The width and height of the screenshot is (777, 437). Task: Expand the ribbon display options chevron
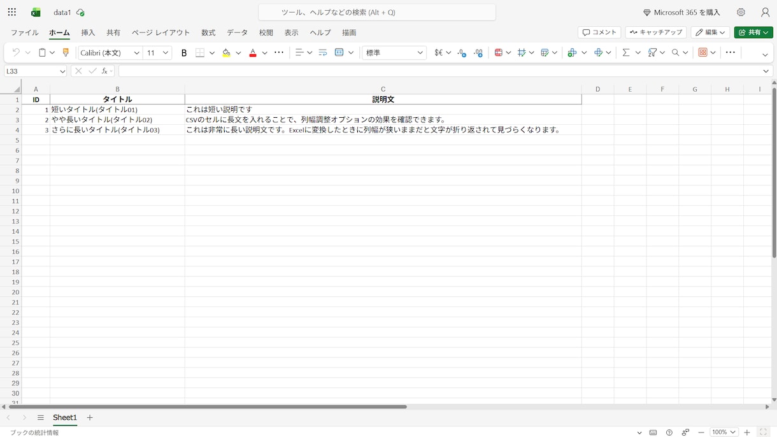(765, 55)
